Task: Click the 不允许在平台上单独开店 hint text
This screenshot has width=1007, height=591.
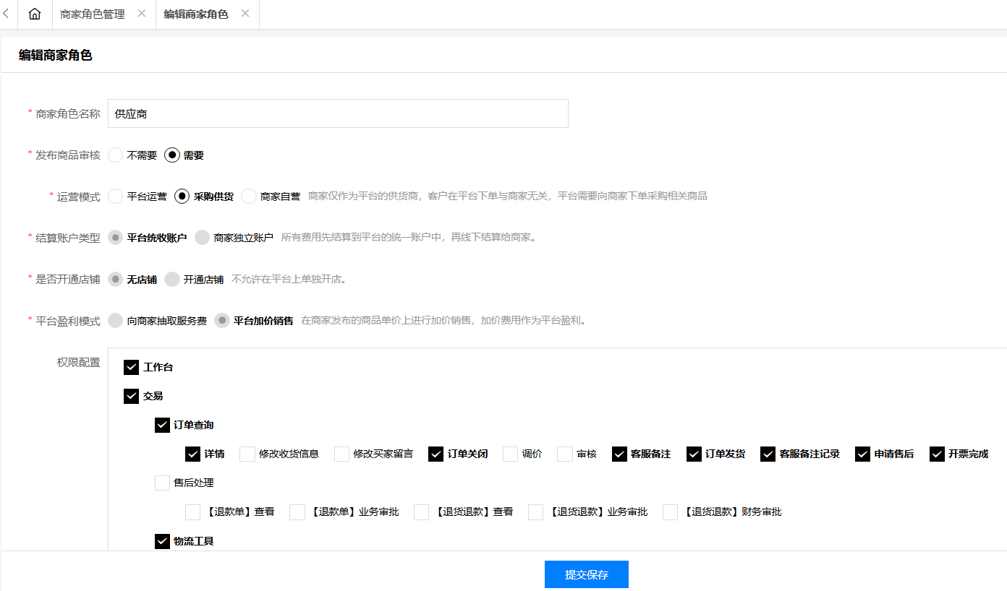Action: click(x=289, y=280)
